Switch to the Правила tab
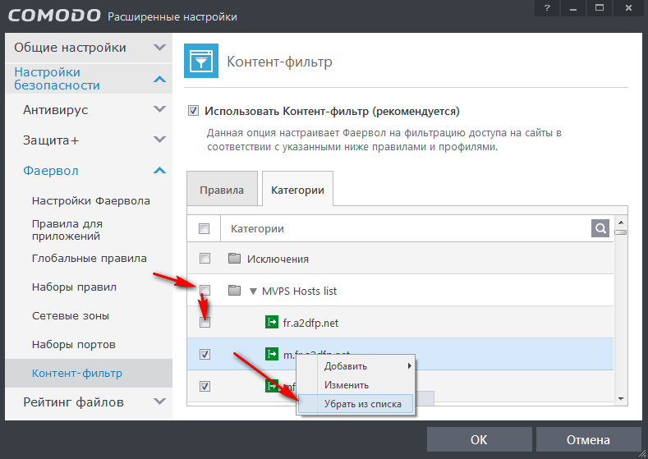The width and height of the screenshot is (648, 459). click(x=222, y=190)
